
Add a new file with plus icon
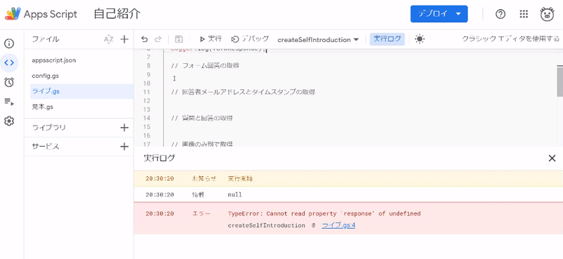point(125,39)
